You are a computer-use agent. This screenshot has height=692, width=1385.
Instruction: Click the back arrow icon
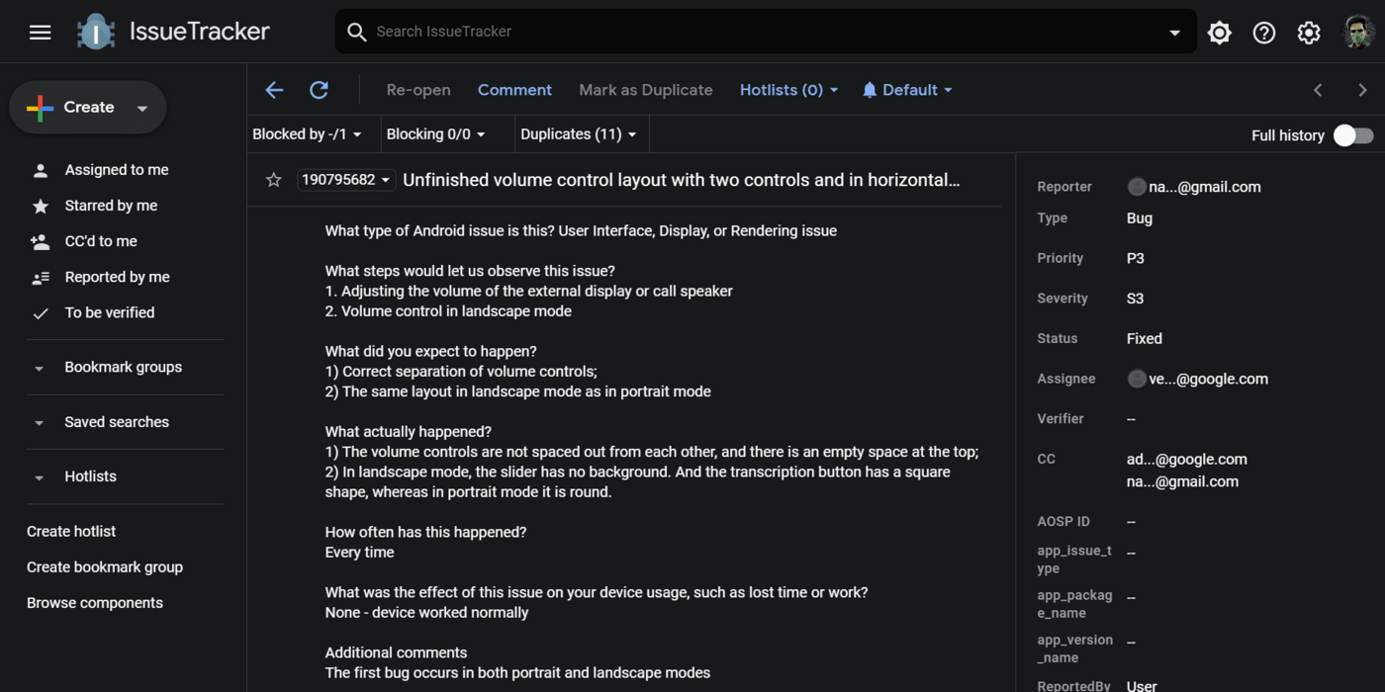[274, 90]
